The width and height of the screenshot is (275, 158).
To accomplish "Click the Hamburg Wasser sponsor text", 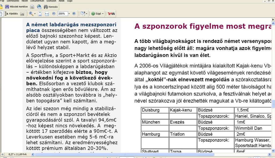I will 252,140.
